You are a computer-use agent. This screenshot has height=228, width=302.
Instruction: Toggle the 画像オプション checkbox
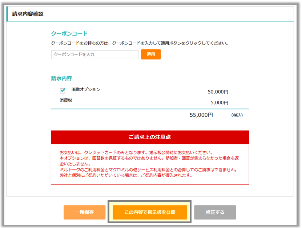(x=63, y=91)
